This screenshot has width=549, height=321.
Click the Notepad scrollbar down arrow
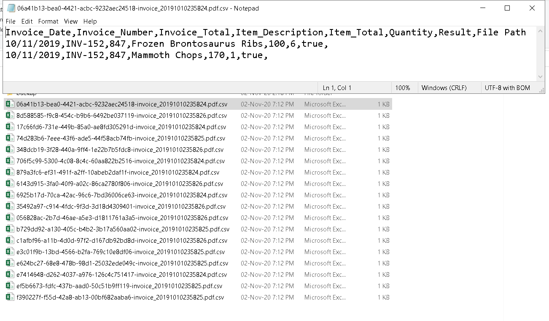tap(541, 77)
